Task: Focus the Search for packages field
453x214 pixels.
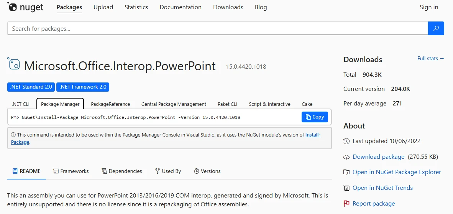Action: point(217,28)
